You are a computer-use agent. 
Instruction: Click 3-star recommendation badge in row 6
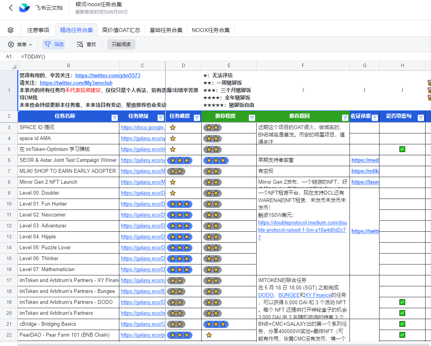(x=216, y=160)
